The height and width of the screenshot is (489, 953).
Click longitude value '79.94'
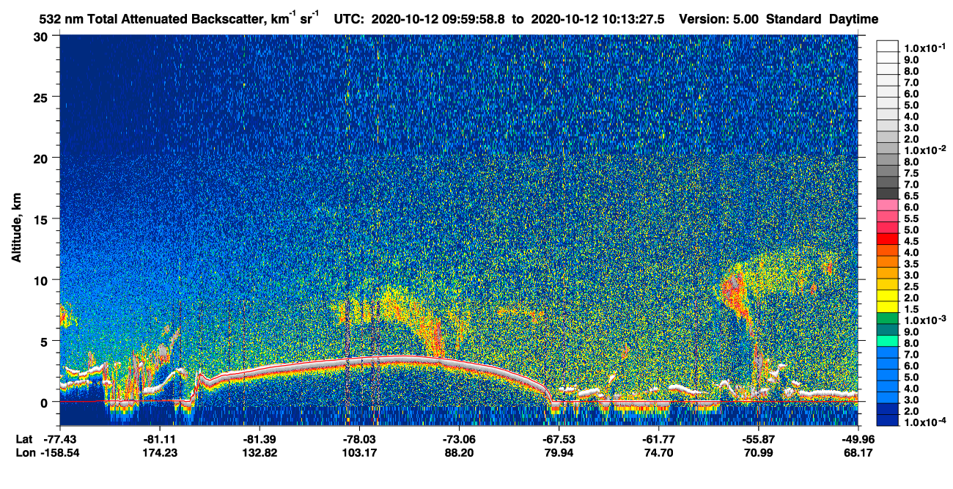pos(559,453)
